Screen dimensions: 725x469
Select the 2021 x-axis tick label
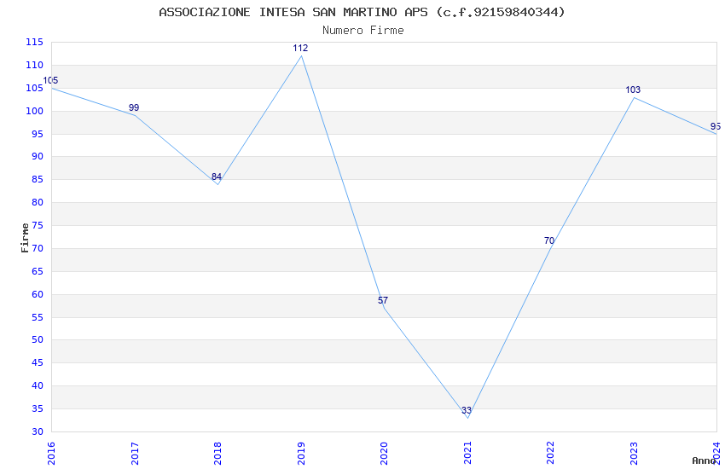click(467, 454)
